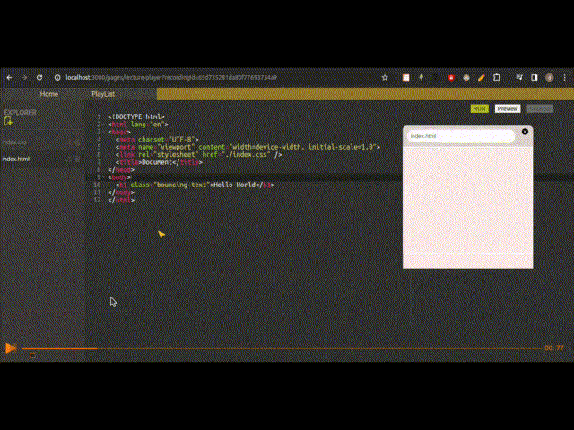This screenshot has width=574, height=430.
Task: Click the green pin extension icon
Action: [x=421, y=78]
